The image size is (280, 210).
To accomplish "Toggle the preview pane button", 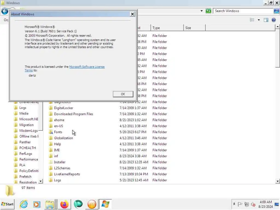I will 266,20.
